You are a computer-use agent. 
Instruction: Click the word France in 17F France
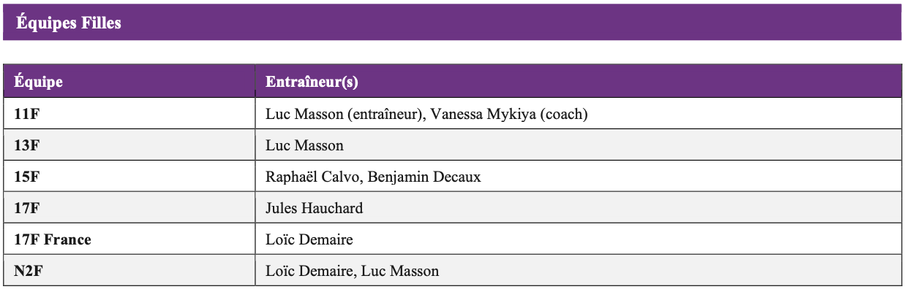68,239
